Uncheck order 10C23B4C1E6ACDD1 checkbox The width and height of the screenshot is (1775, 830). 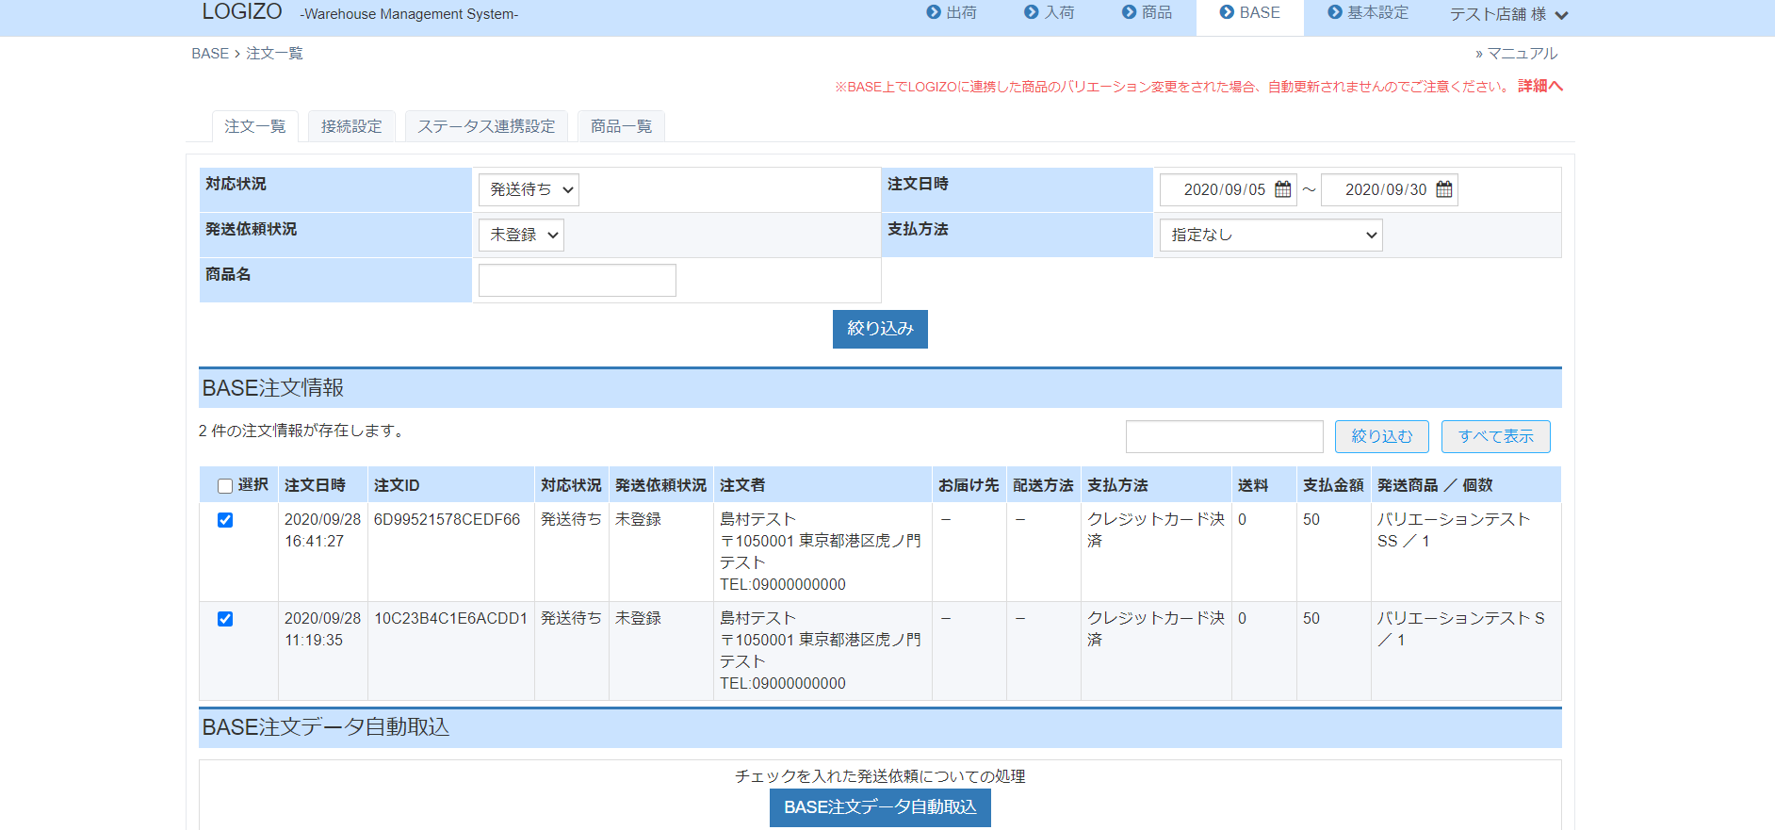coord(225,619)
